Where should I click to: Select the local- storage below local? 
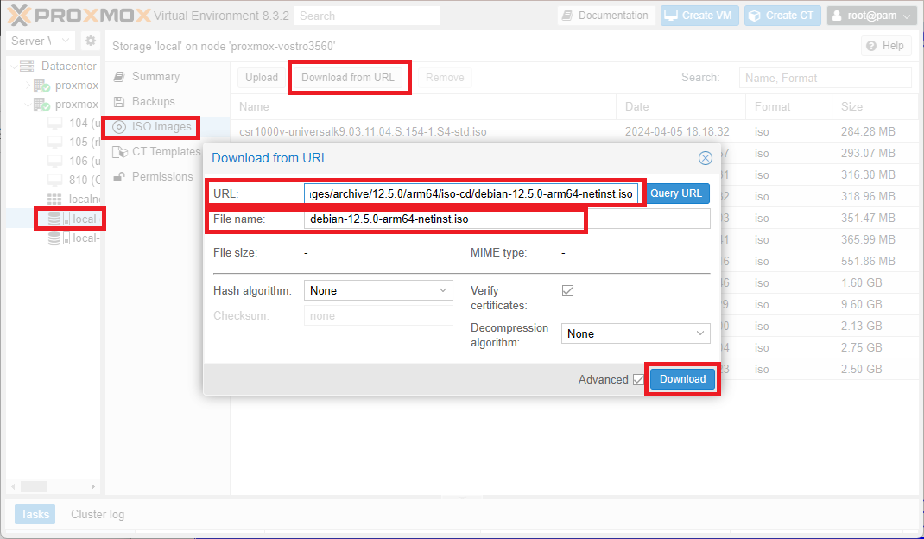tap(73, 238)
